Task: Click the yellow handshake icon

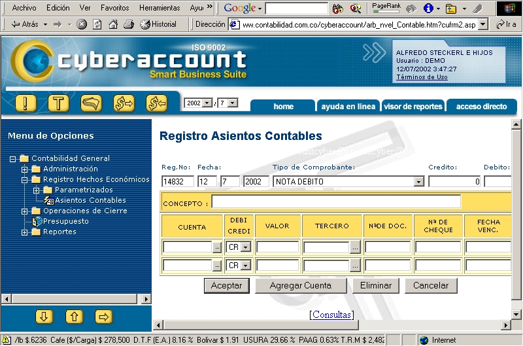Action: click(x=91, y=103)
